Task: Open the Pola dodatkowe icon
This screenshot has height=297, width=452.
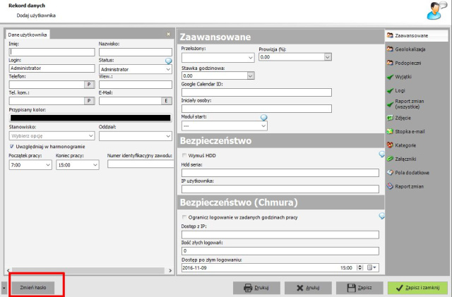Action: click(x=390, y=173)
